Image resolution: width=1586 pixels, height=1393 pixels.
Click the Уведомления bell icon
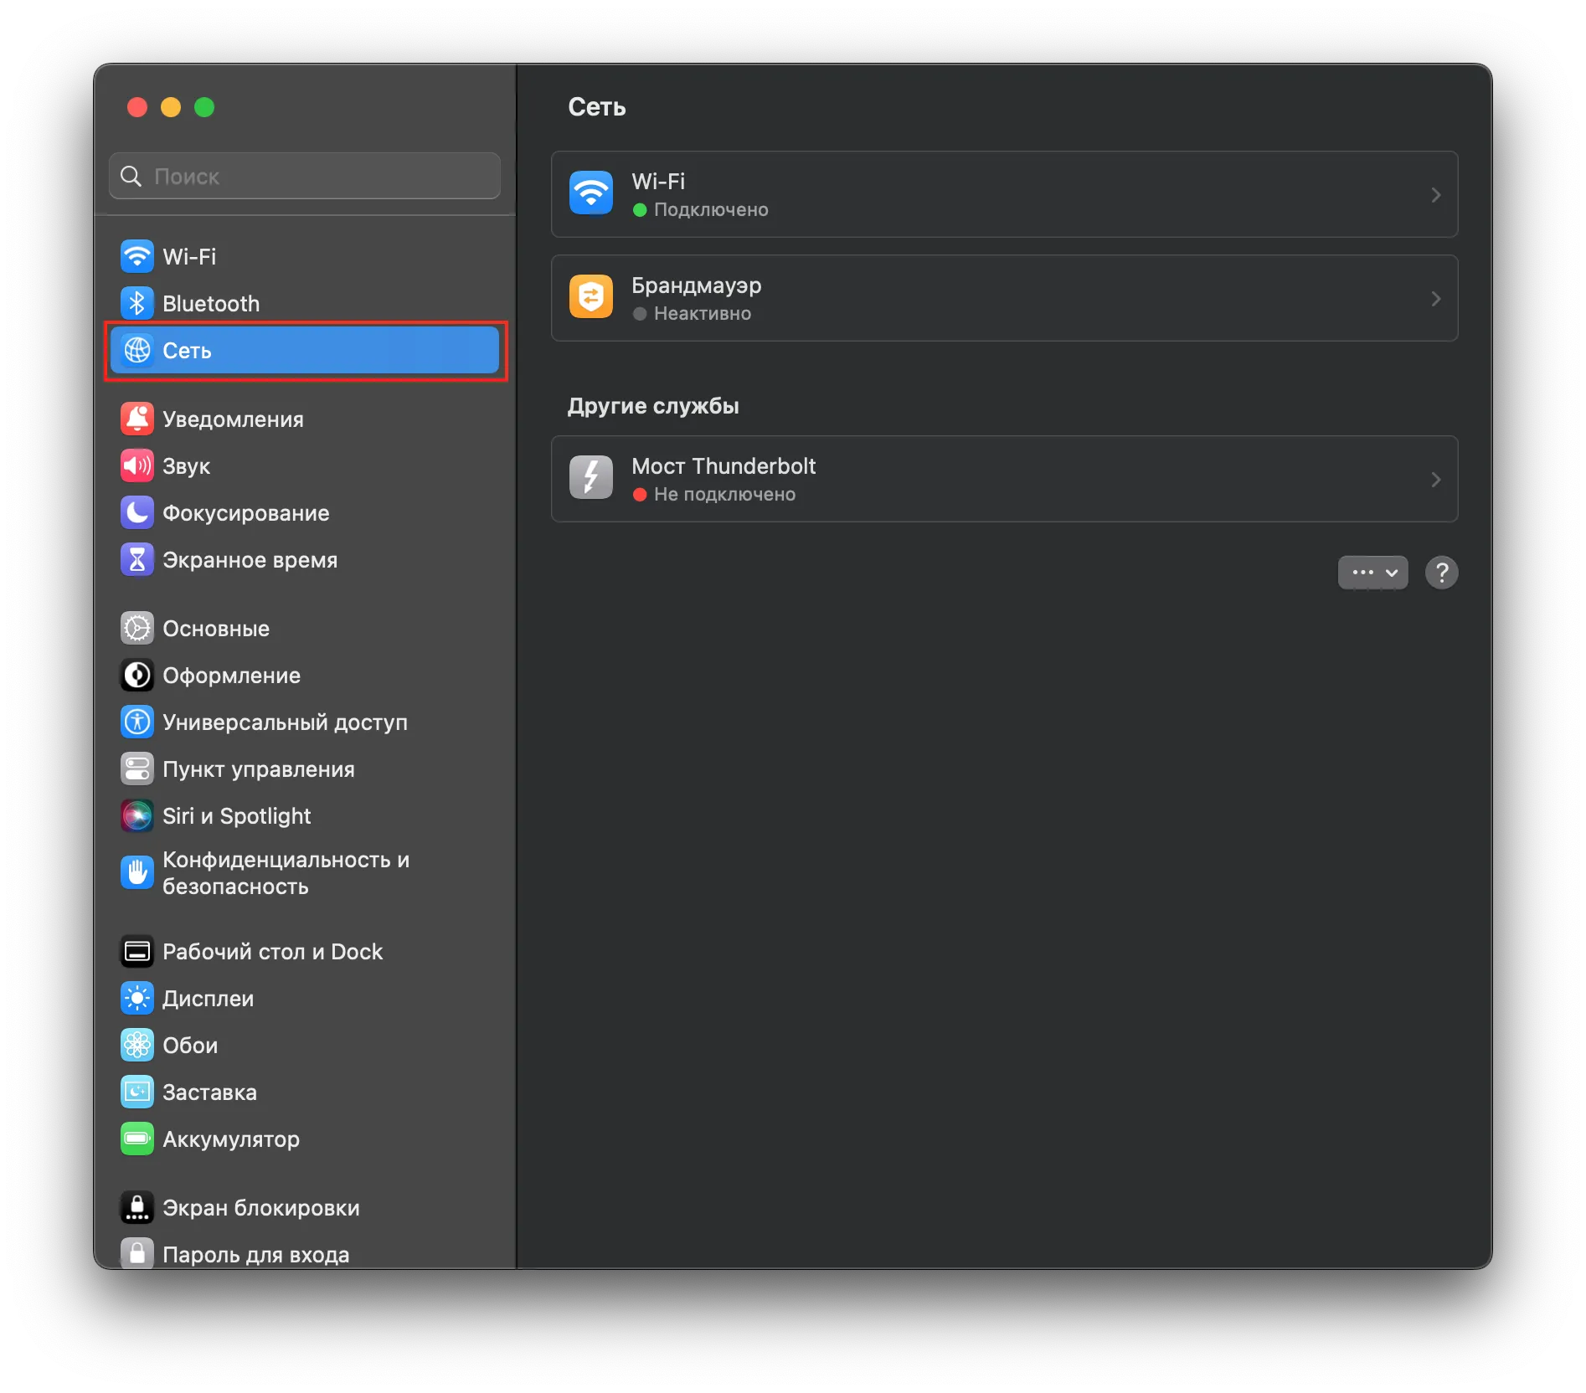click(x=136, y=419)
